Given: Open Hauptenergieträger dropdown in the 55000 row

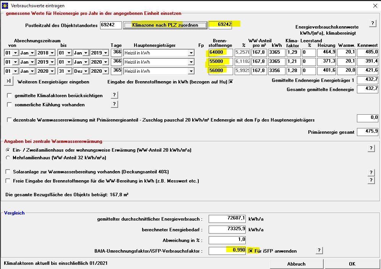Looking at the screenshot, I should [x=191, y=62].
